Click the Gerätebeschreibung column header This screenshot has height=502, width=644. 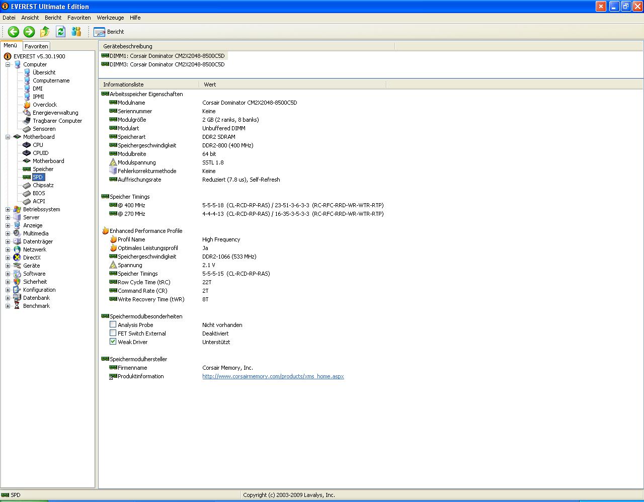coord(247,46)
